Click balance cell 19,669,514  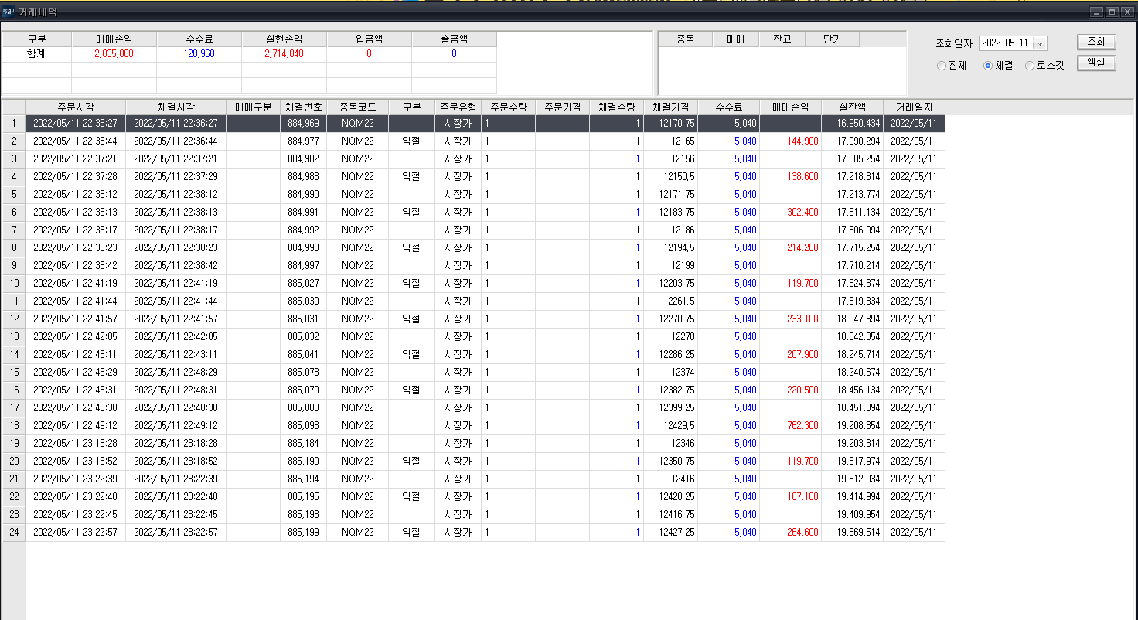click(x=852, y=533)
